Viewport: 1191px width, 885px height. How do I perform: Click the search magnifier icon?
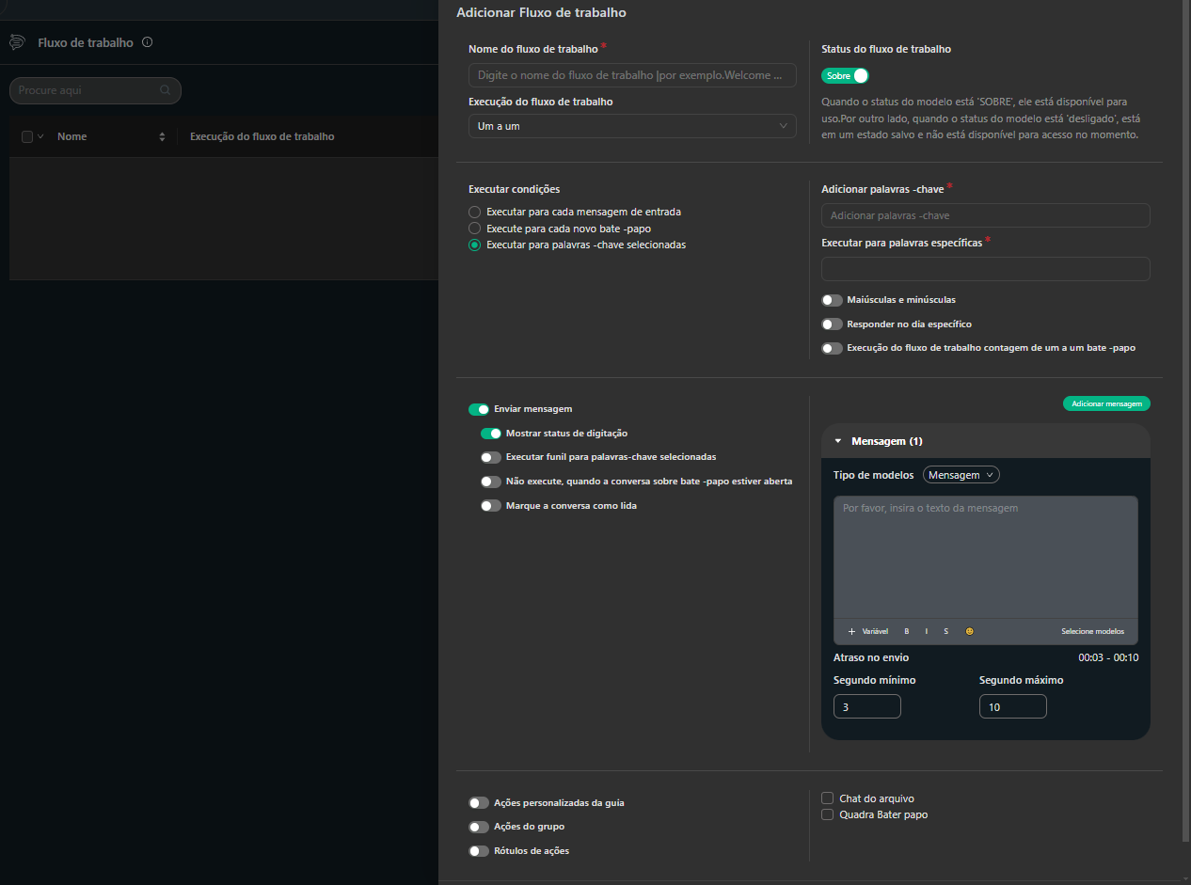click(166, 90)
